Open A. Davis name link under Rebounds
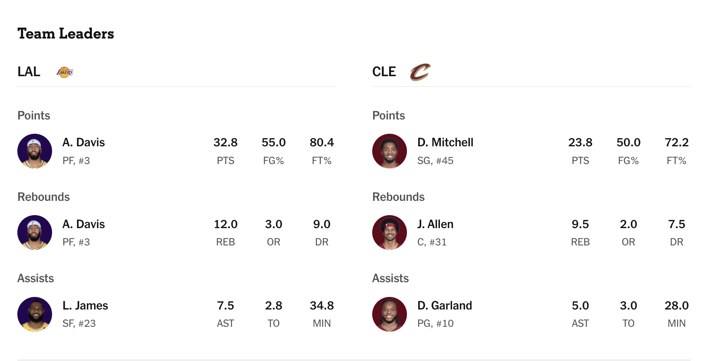The image size is (708, 361). click(x=84, y=224)
